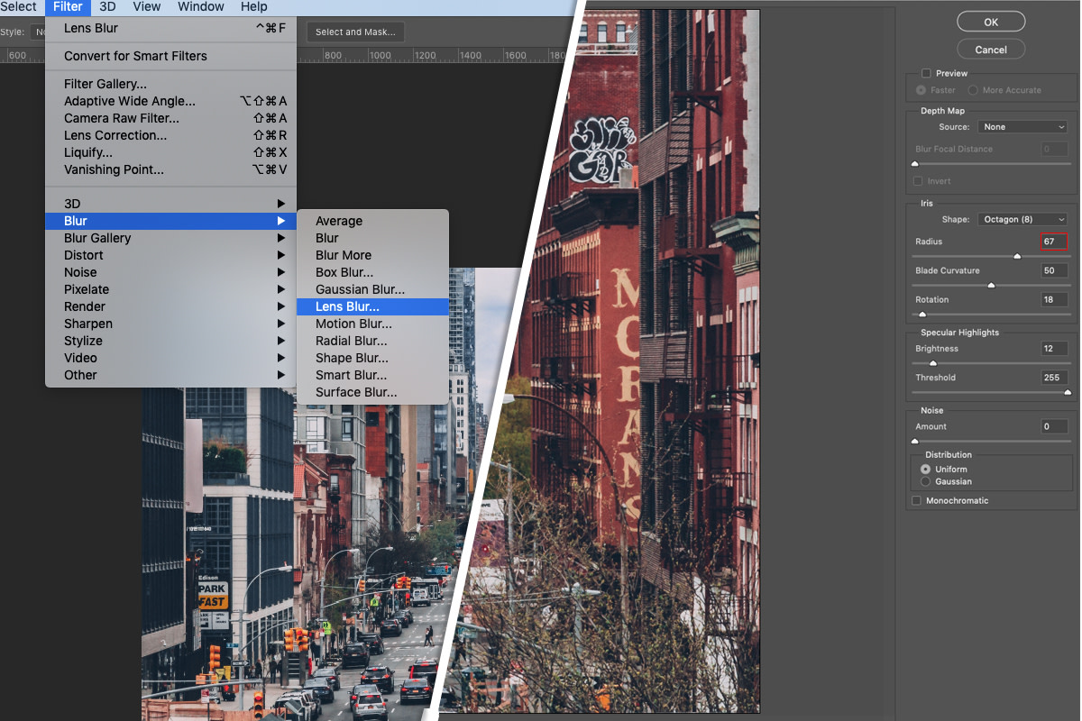Select plain Blur in the submenu
The image size is (1082, 721).
pyautogui.click(x=372, y=238)
